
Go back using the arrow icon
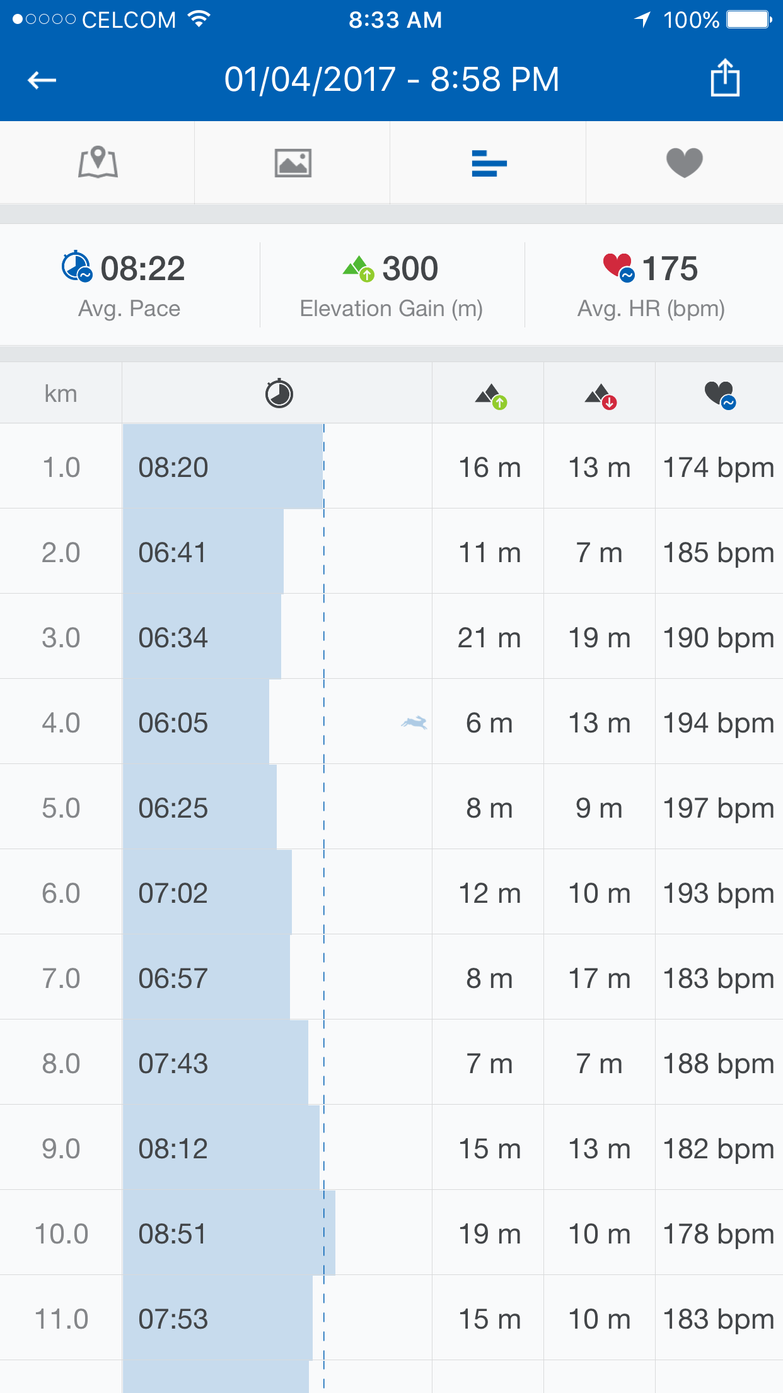[x=42, y=80]
